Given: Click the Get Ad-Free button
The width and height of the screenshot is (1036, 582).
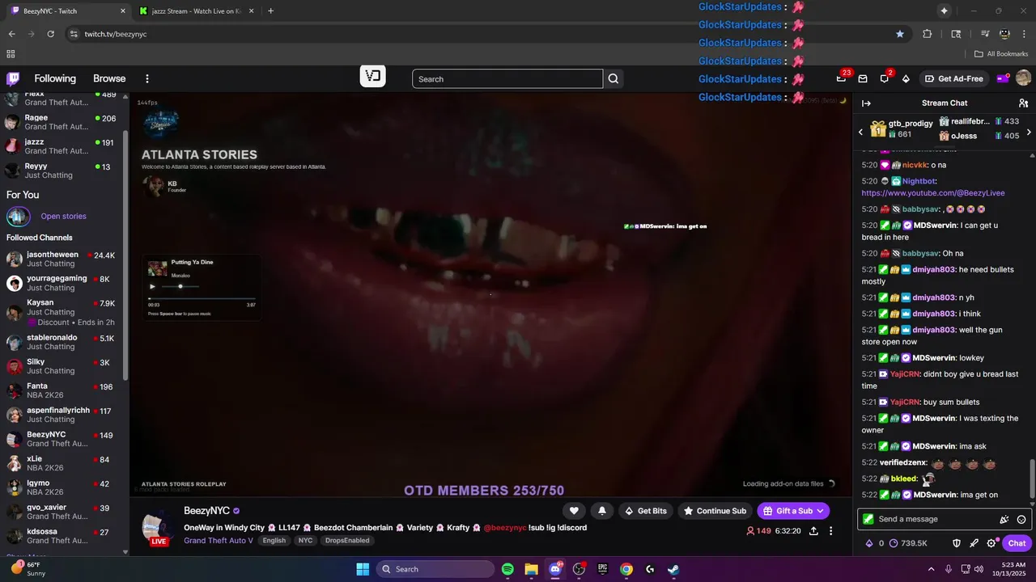Looking at the screenshot, I should (x=953, y=78).
